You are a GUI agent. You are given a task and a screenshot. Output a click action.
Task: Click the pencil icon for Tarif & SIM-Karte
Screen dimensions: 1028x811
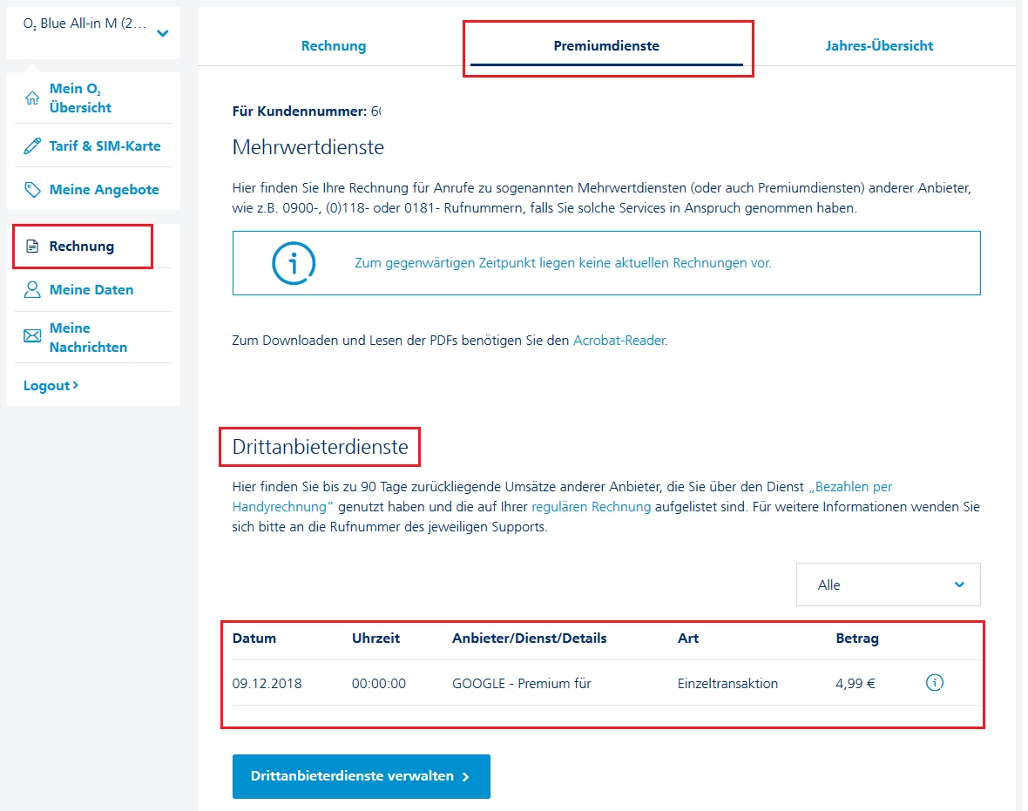(x=32, y=146)
